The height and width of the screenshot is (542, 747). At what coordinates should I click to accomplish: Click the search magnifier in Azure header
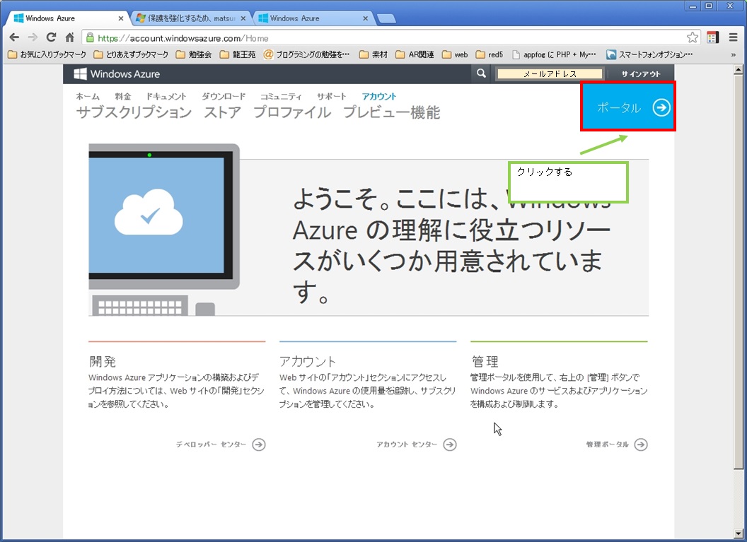point(481,73)
